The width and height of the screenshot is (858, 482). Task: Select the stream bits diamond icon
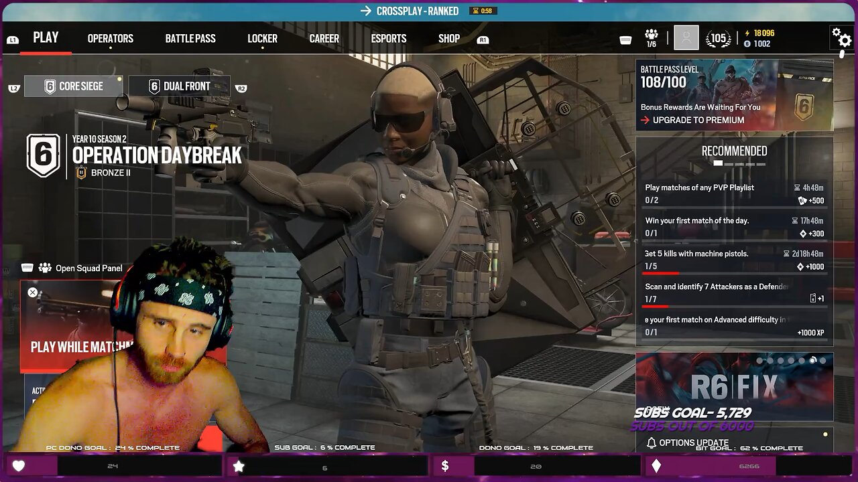pos(656,466)
